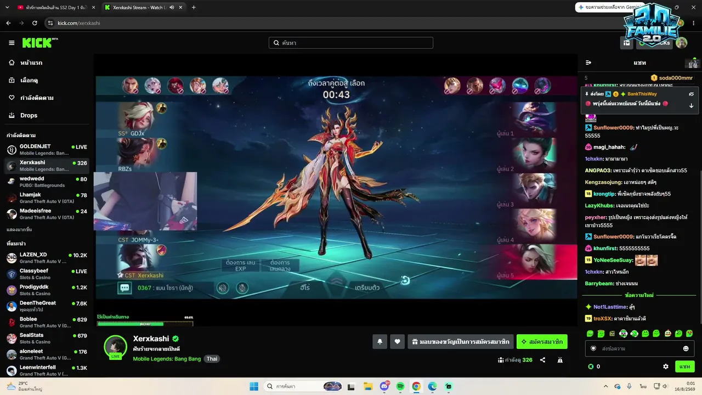The image size is (702, 395).
Task: Click the chat message box ส่งข้อความ
Action: 639,348
